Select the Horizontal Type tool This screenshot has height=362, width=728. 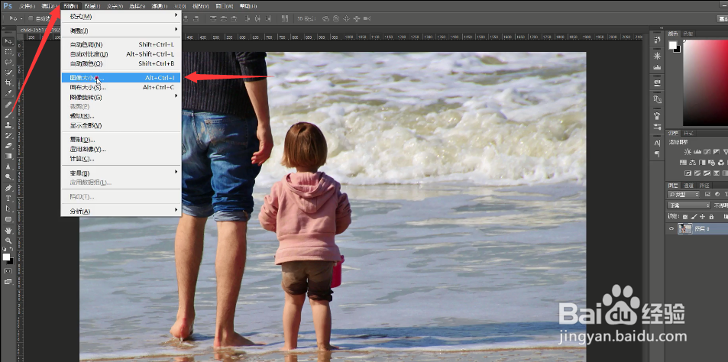(x=8, y=198)
